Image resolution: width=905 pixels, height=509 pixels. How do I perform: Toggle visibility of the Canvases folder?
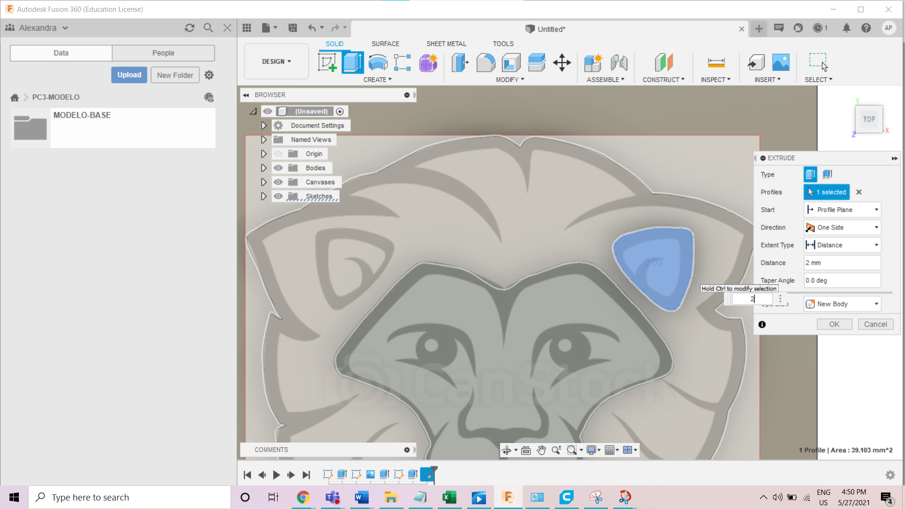(x=278, y=182)
